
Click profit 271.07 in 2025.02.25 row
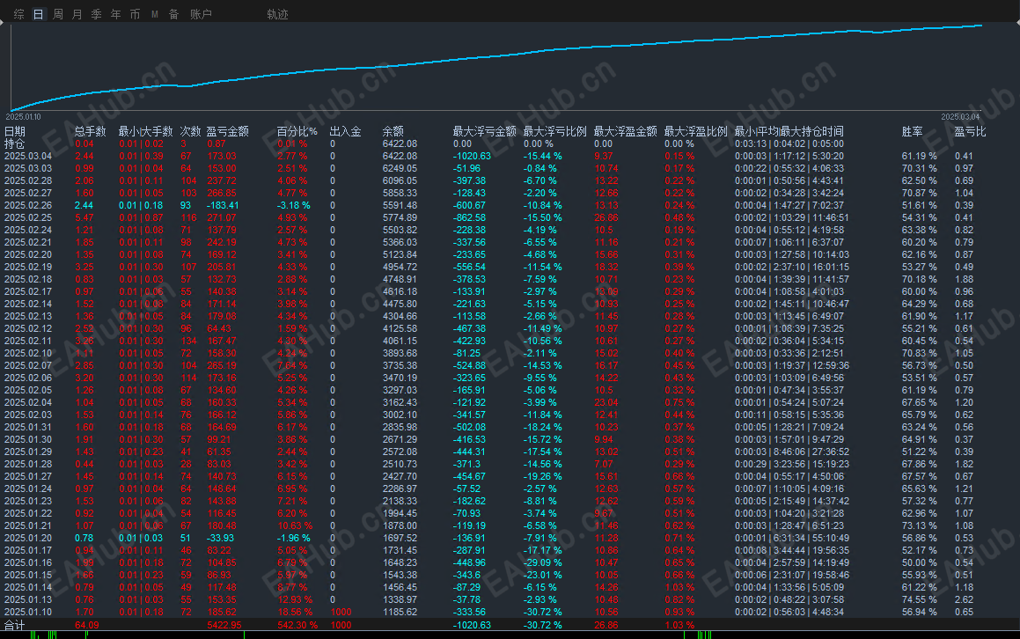pyautogui.click(x=222, y=218)
